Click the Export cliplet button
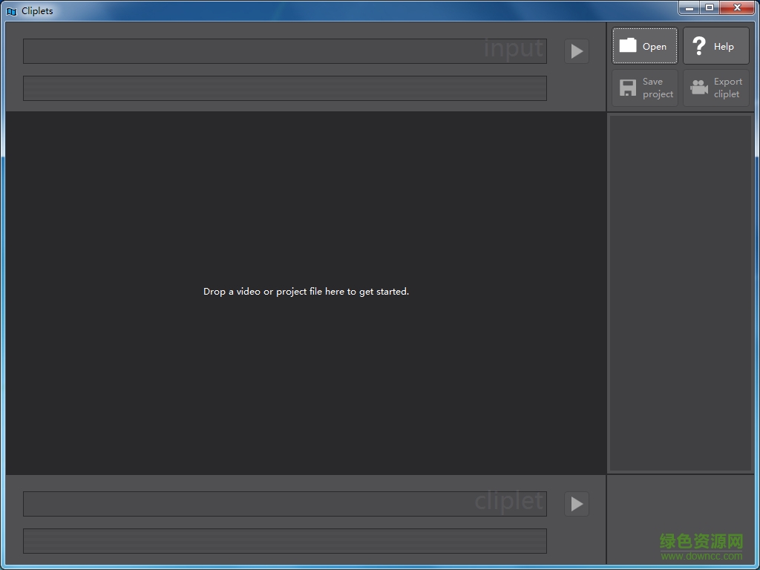The width and height of the screenshot is (760, 570). (x=716, y=88)
